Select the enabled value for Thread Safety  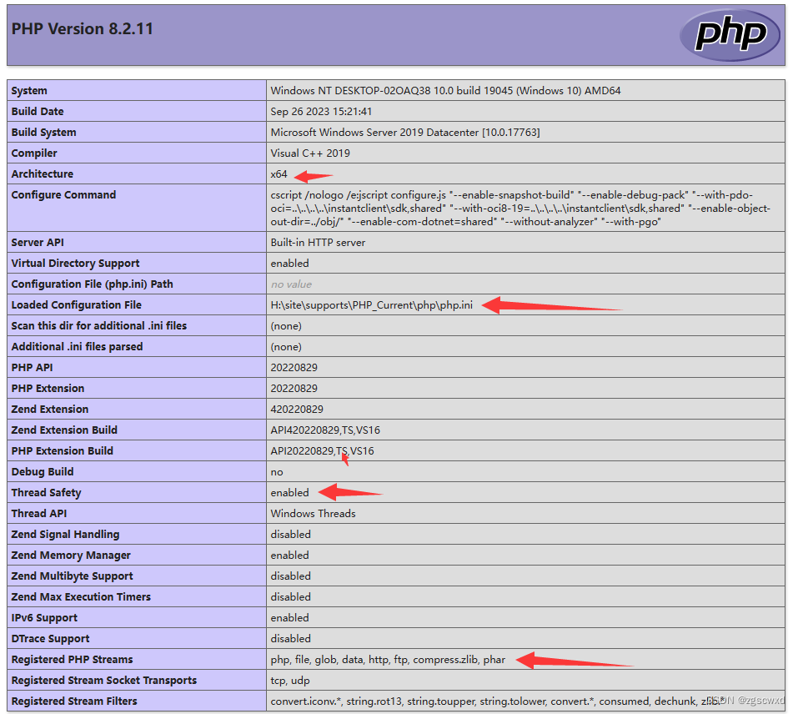(x=289, y=493)
